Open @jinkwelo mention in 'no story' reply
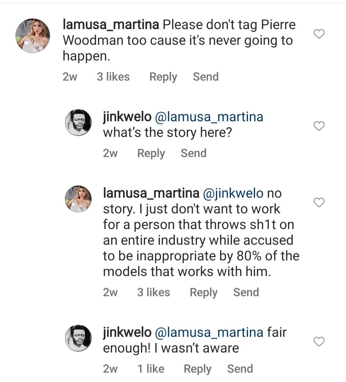This screenshot has height=382, width=346. [233, 193]
